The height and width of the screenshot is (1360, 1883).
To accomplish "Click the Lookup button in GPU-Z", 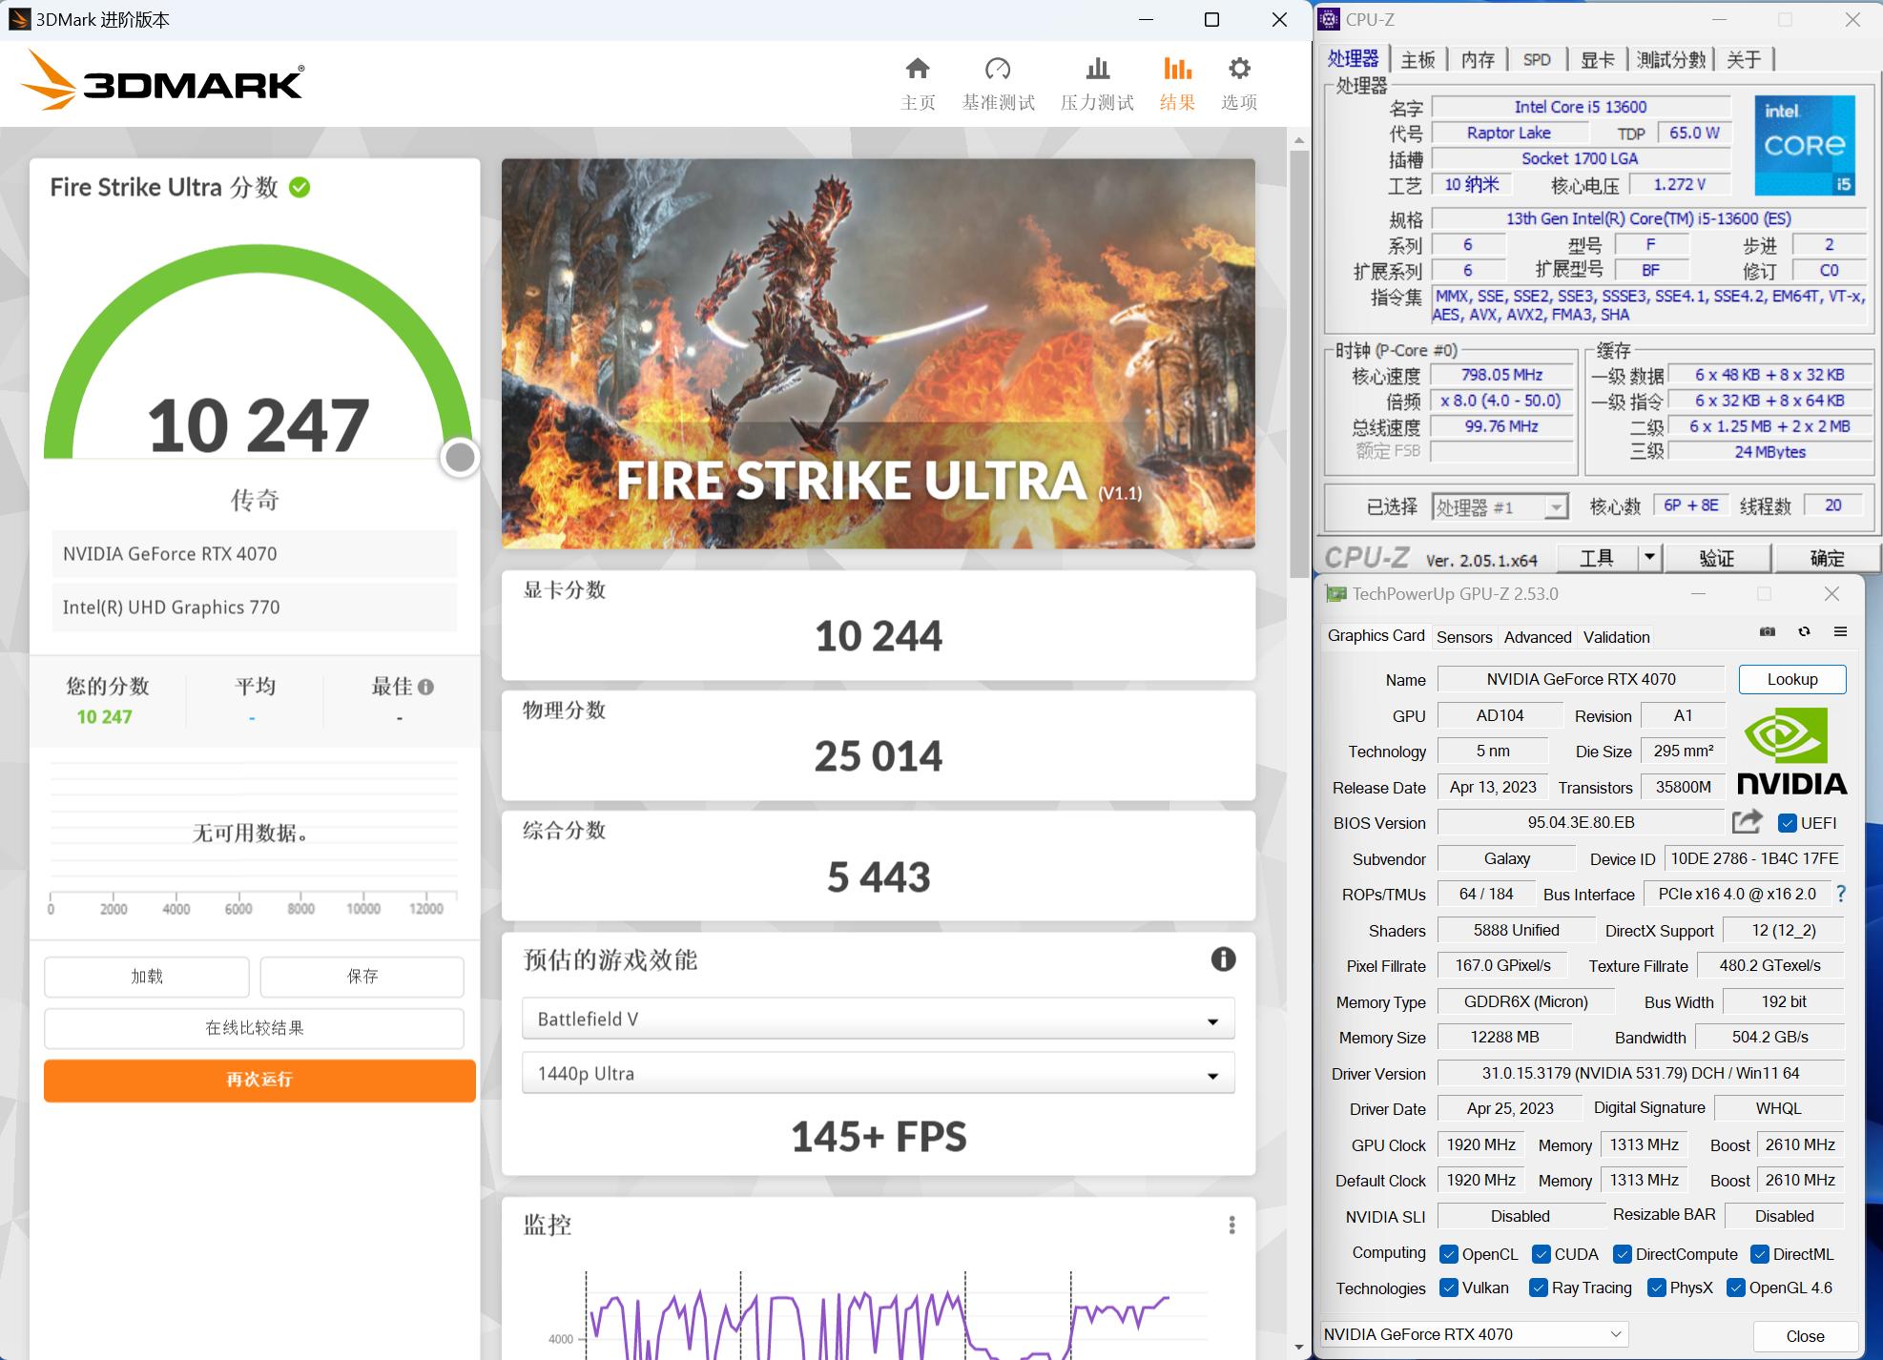I will tap(1791, 679).
